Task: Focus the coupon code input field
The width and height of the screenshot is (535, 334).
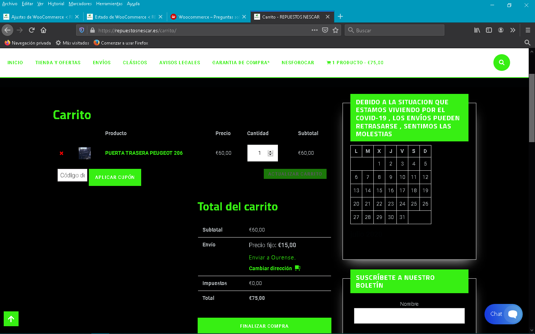Action: coord(72,175)
